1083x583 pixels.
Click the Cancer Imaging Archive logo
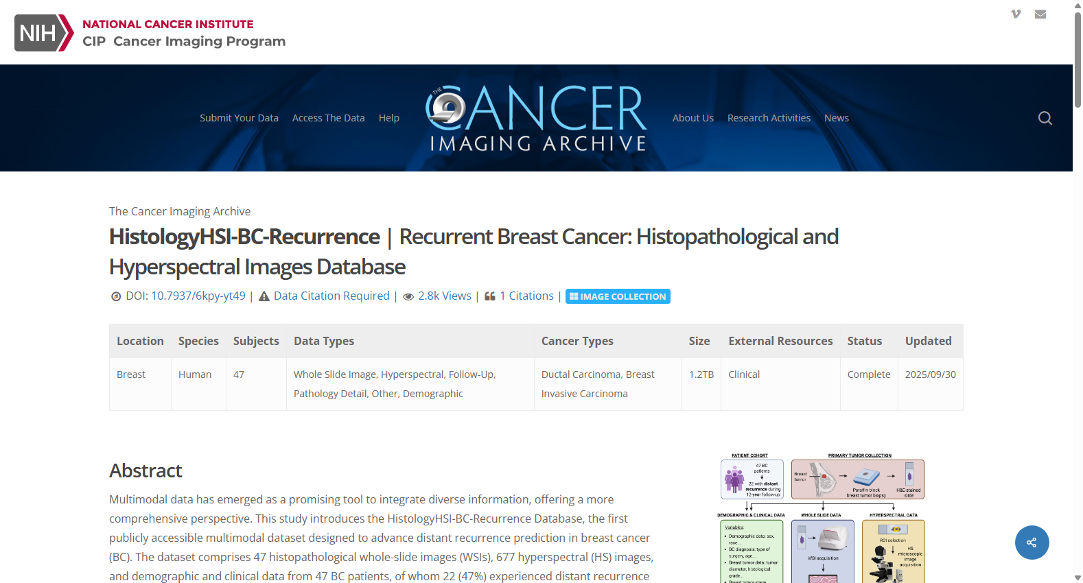click(537, 118)
